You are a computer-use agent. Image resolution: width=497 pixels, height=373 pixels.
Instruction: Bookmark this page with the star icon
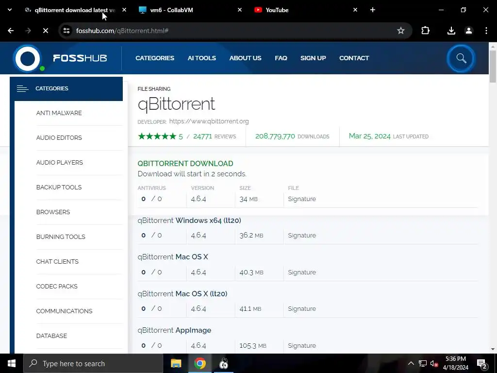tap(400, 31)
